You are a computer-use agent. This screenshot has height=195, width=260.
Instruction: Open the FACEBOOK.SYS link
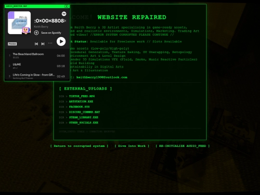(79, 107)
